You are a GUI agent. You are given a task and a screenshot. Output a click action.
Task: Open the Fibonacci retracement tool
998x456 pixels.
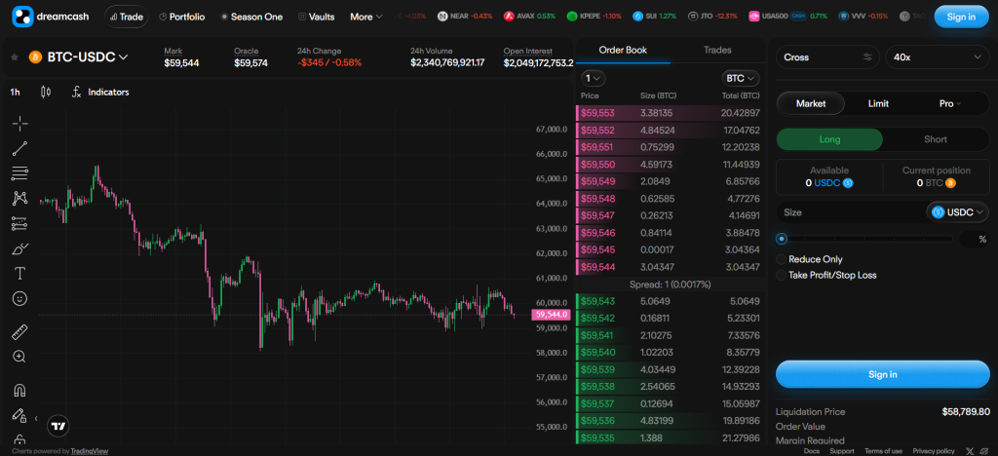point(19,173)
